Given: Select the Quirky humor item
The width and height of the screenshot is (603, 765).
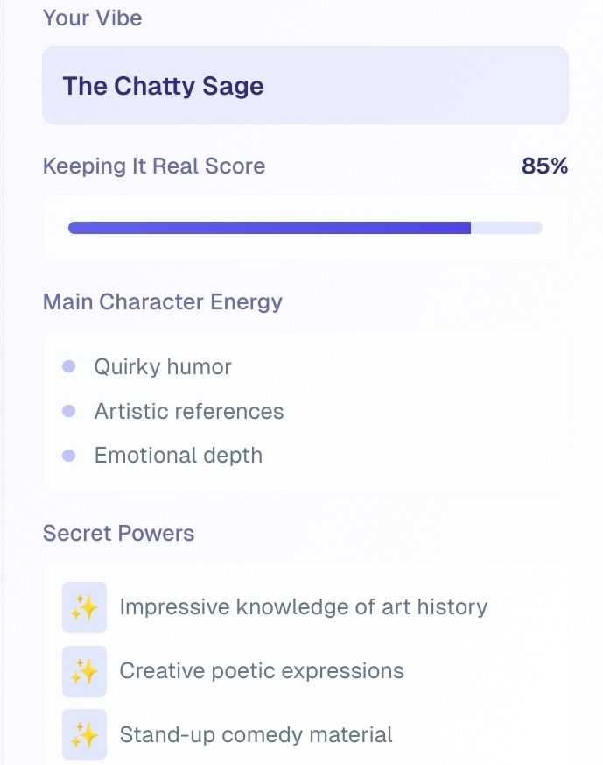Looking at the screenshot, I should (x=163, y=366).
